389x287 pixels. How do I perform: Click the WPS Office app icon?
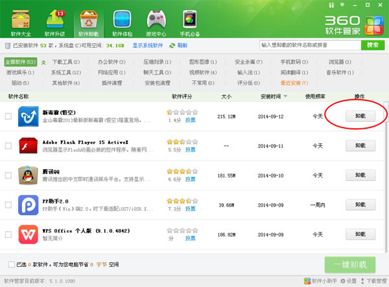point(29,235)
